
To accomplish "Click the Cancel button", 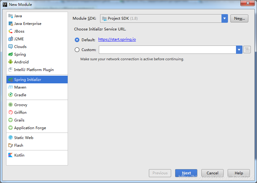I will pos(213,173).
